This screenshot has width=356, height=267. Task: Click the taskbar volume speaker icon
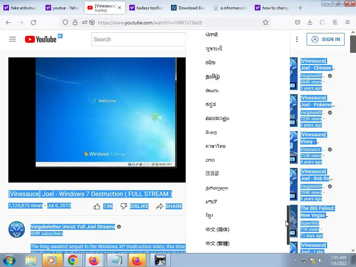pyautogui.click(x=321, y=260)
